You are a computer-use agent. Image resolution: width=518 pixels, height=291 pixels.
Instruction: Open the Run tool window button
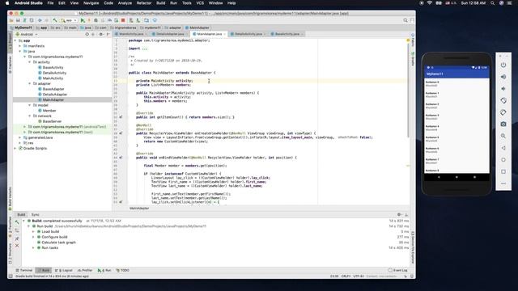pos(104,270)
